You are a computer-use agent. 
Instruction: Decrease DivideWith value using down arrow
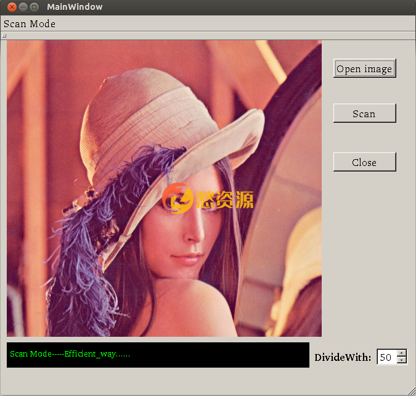pyautogui.click(x=402, y=360)
